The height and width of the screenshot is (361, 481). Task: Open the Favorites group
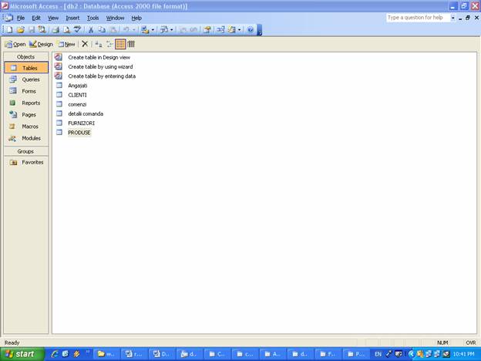pyautogui.click(x=26, y=162)
